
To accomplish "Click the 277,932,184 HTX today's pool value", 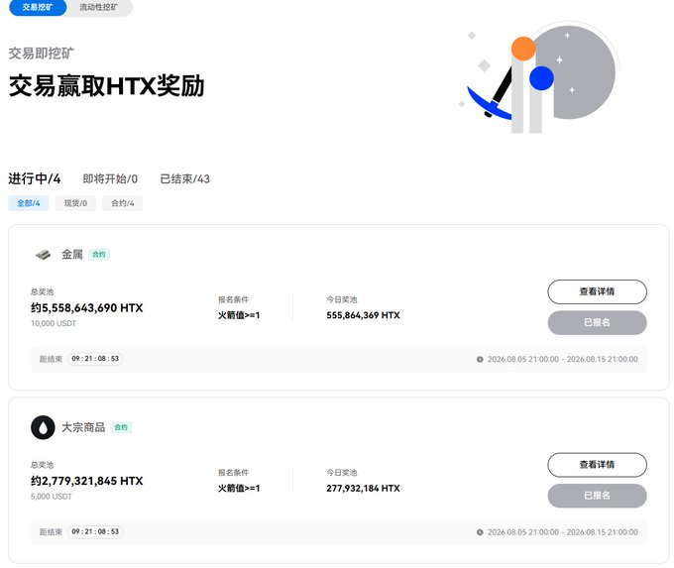I will [363, 488].
